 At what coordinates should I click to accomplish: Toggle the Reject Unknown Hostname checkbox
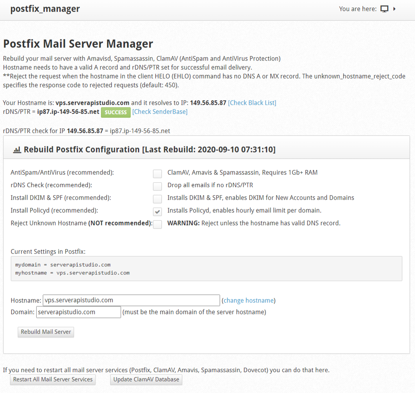158,224
